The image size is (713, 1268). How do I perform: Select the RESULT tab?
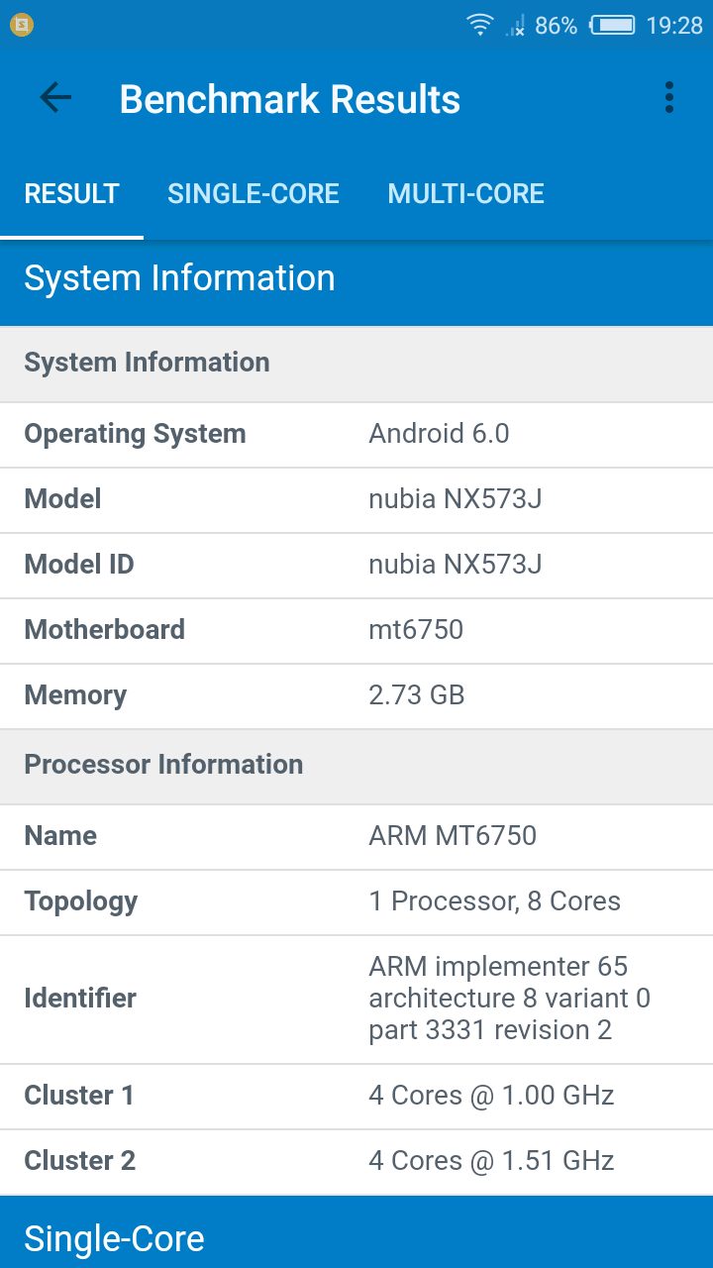click(71, 193)
